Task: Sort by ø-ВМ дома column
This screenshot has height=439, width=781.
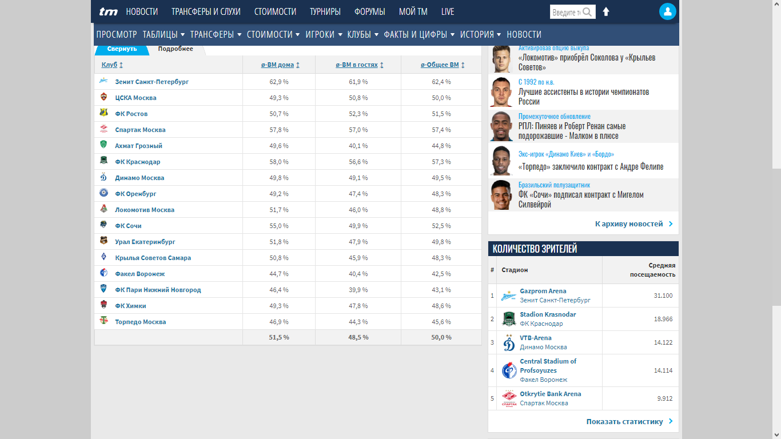Action: coord(280,65)
